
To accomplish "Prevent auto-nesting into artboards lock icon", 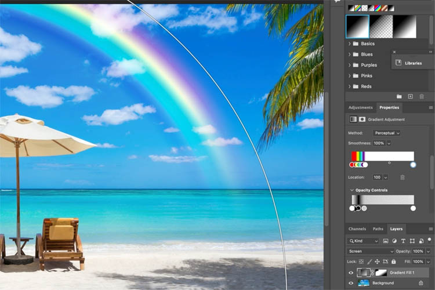I will click(385, 262).
